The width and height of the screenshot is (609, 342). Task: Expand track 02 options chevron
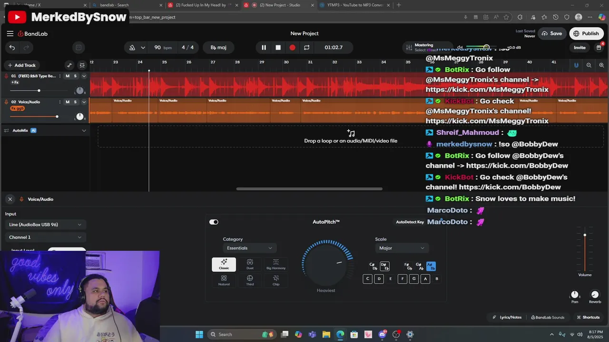(x=84, y=102)
